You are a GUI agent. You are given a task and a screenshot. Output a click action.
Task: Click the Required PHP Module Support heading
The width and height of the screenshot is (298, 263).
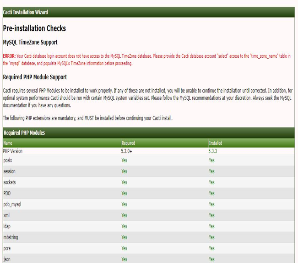(x=35, y=77)
